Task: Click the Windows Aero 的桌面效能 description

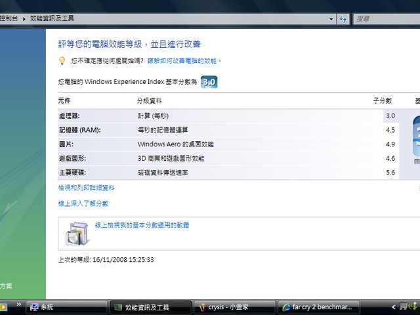Action: 175,144
